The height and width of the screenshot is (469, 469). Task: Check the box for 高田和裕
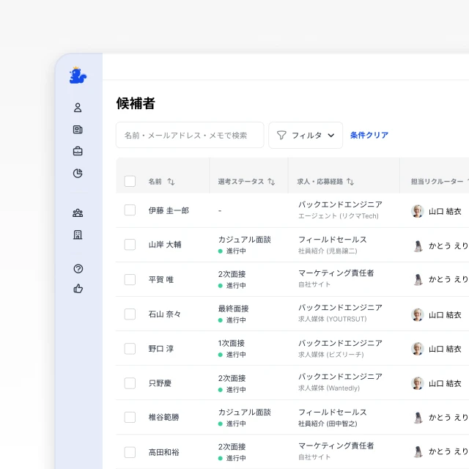[130, 452]
